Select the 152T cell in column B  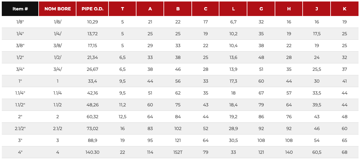click(178, 152)
